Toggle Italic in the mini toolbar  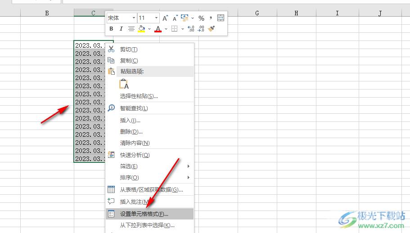121,29
